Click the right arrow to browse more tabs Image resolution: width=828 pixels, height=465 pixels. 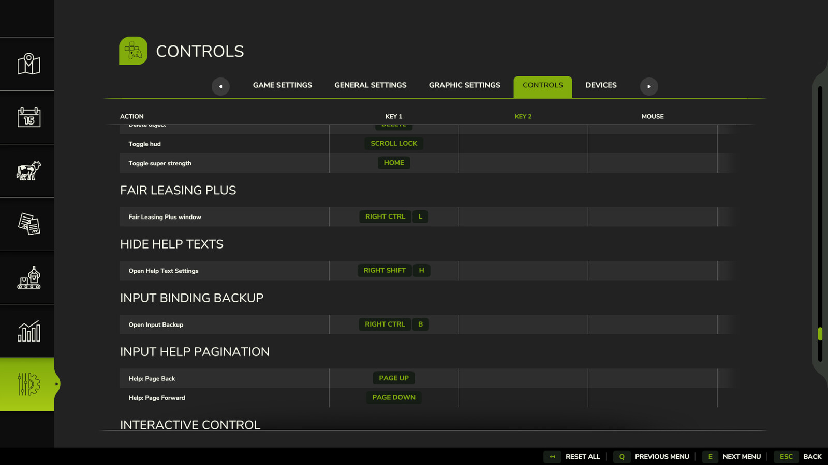649,86
